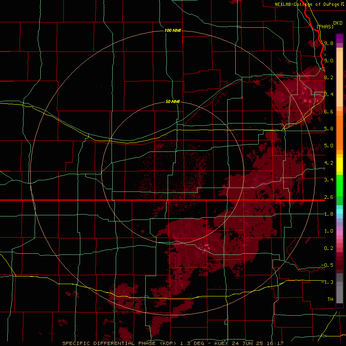The height and width of the screenshot is (346, 346).
Task: Click the [PHAS] label above the legend
Action: 325,27
